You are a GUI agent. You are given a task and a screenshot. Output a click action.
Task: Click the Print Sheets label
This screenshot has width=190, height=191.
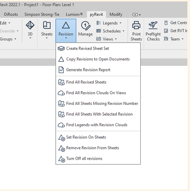[136, 37]
